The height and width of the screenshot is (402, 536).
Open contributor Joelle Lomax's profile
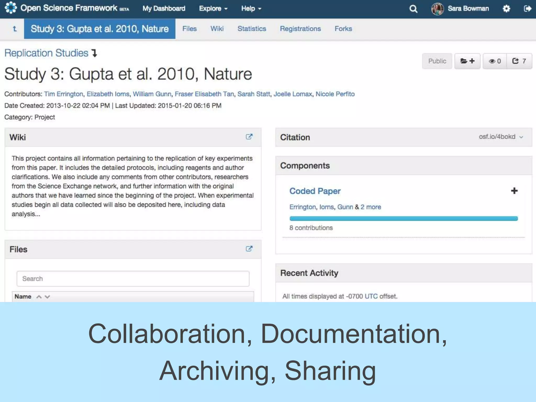(x=293, y=94)
